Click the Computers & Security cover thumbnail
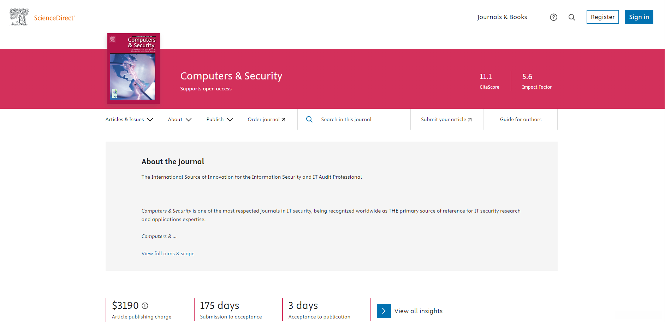 pos(134,68)
